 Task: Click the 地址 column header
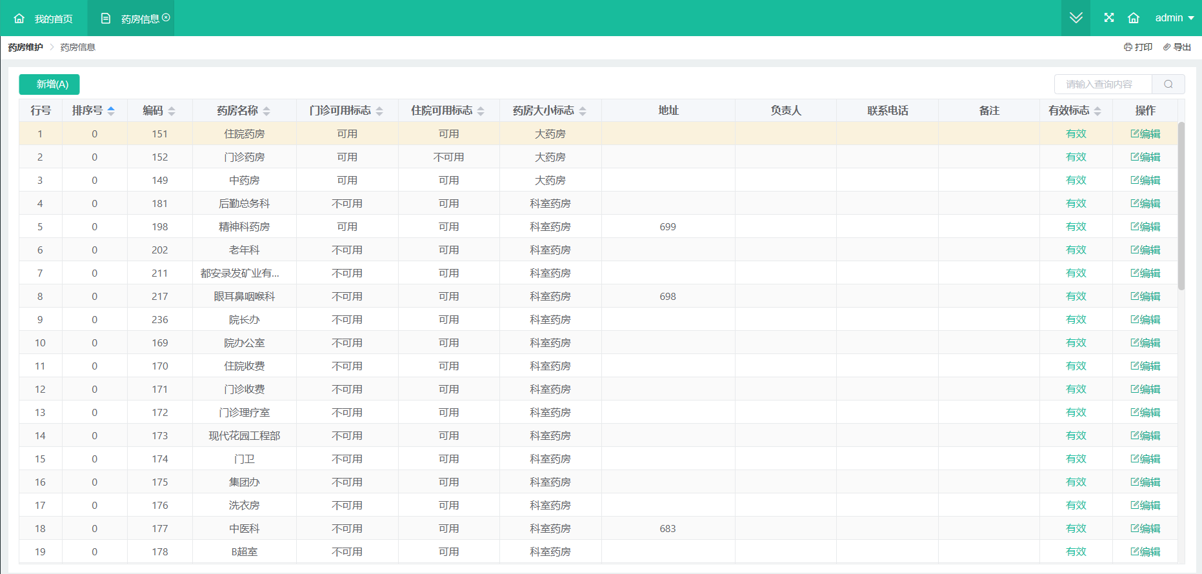(668, 111)
